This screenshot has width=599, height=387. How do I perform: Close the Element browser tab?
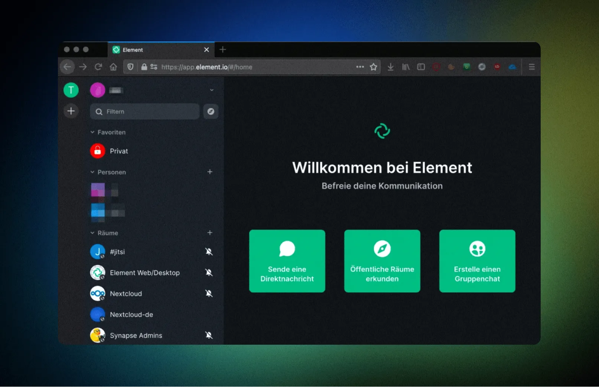point(206,50)
